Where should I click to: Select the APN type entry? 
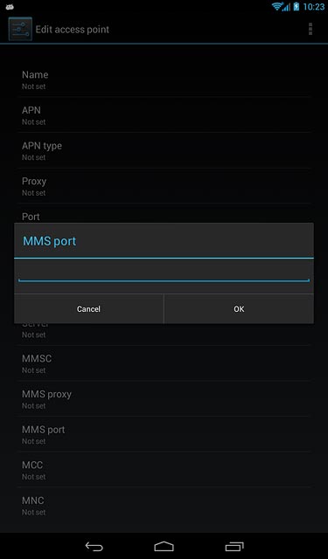tap(164, 150)
